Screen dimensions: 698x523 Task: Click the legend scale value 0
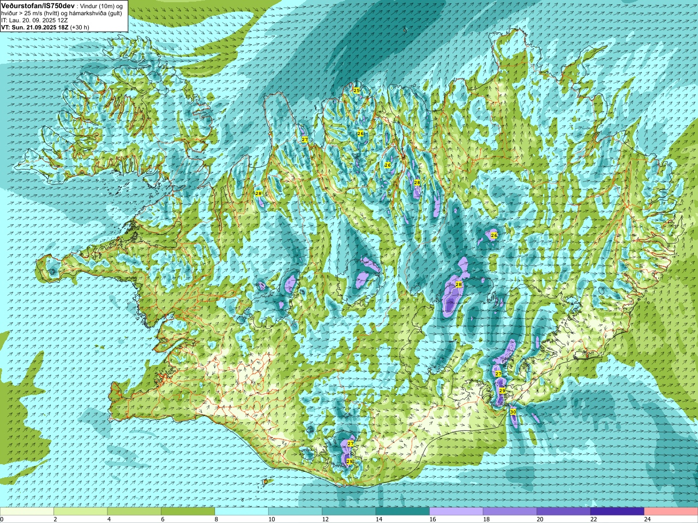point(2,519)
